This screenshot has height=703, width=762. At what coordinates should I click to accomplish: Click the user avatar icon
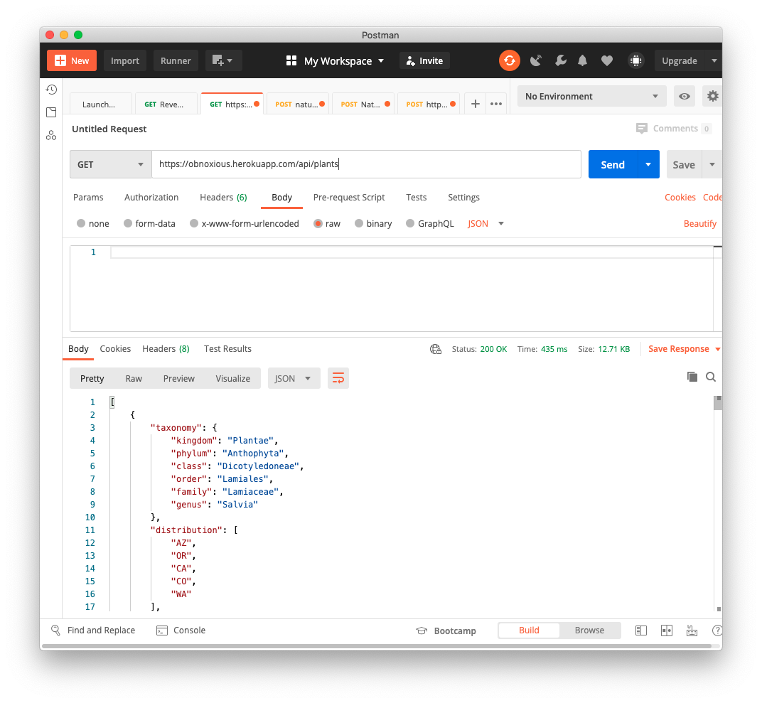click(x=635, y=60)
